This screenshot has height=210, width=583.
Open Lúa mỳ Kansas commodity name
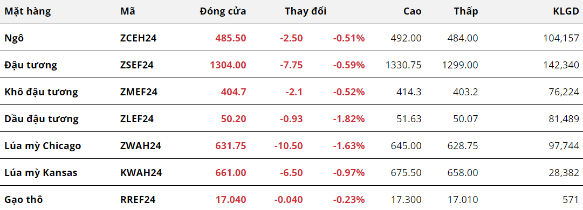point(41,173)
